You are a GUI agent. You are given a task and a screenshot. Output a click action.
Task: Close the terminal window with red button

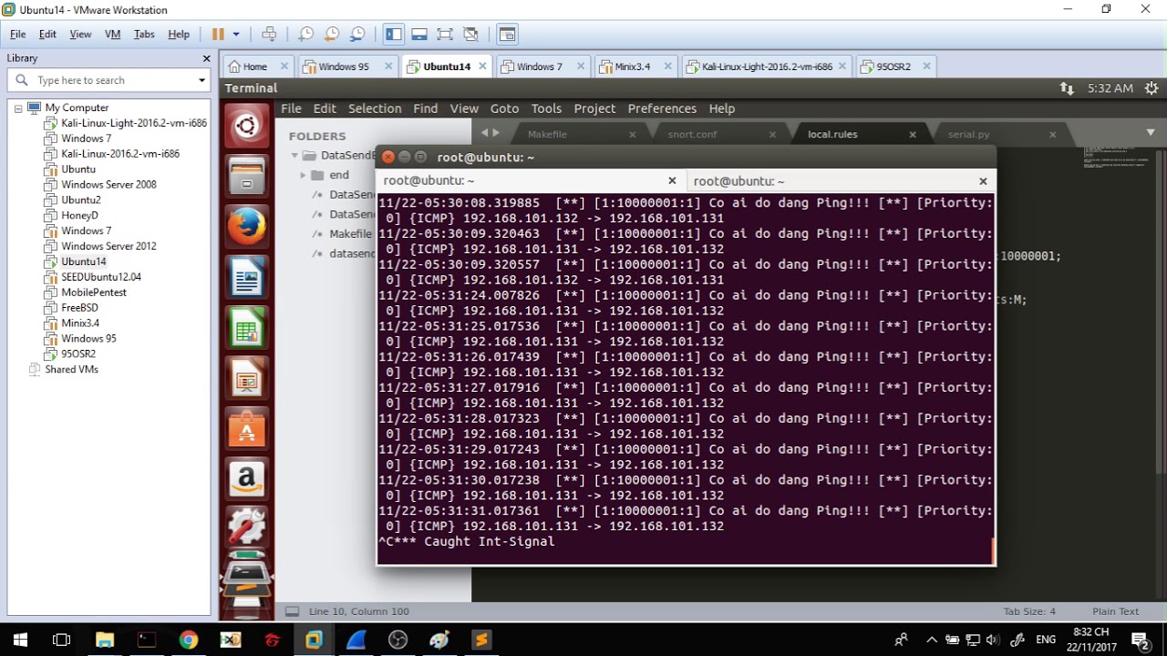coord(387,157)
